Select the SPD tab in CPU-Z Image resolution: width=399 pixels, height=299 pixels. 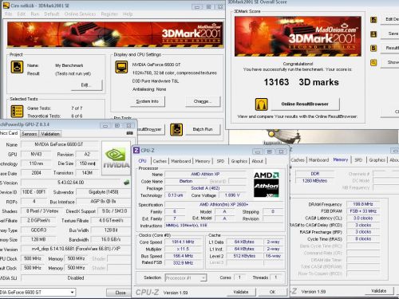(220, 161)
